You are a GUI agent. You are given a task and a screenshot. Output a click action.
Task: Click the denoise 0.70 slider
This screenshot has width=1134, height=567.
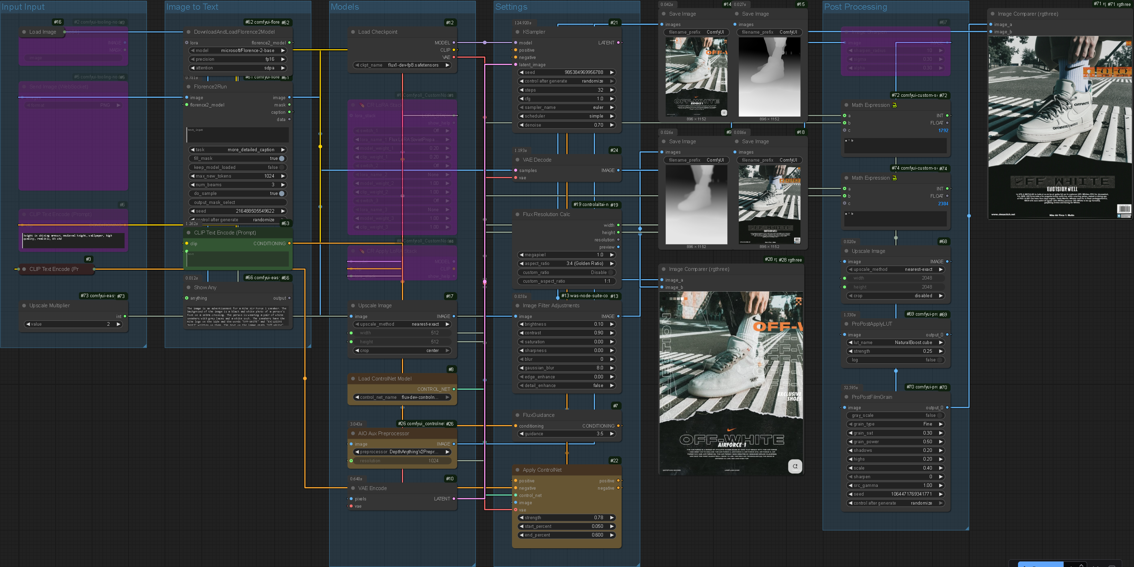(x=566, y=125)
